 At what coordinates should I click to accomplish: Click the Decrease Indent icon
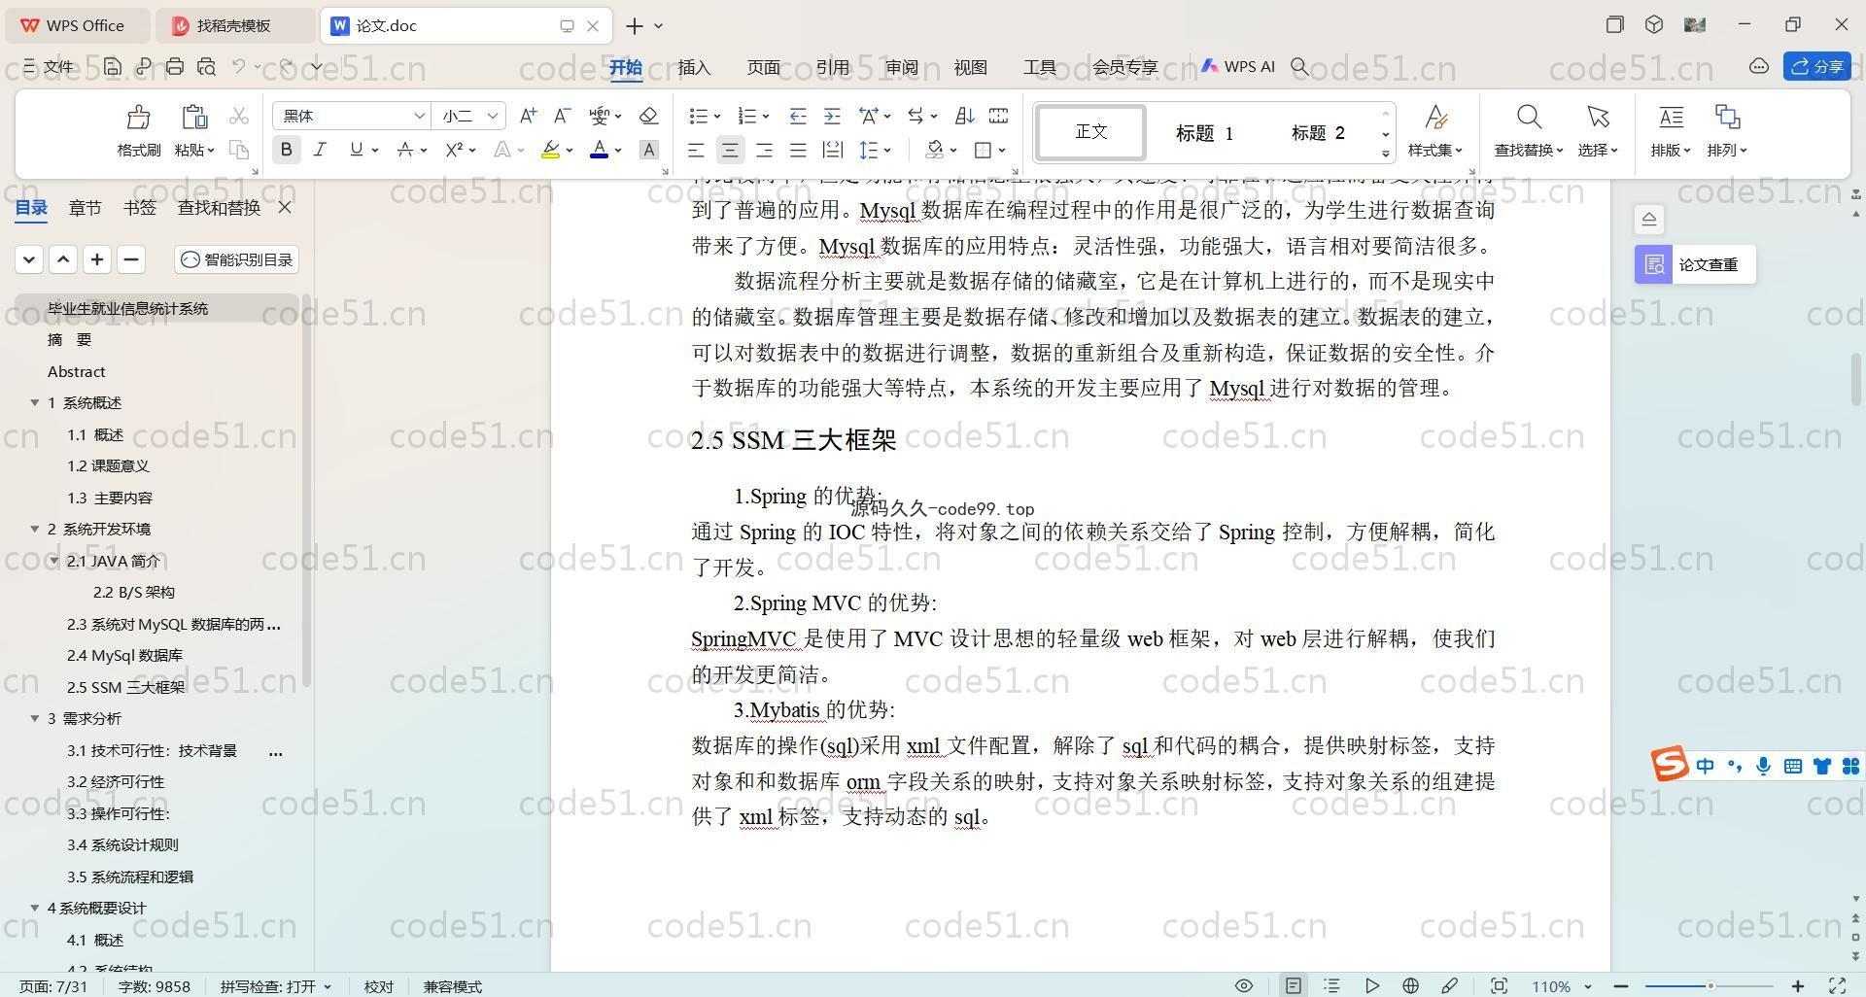[x=798, y=116]
